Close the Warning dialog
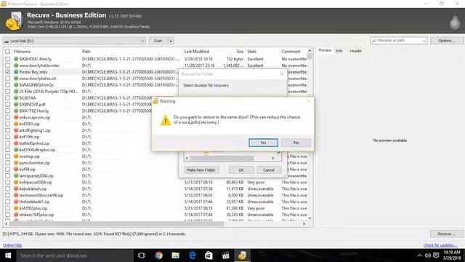 (x=308, y=101)
